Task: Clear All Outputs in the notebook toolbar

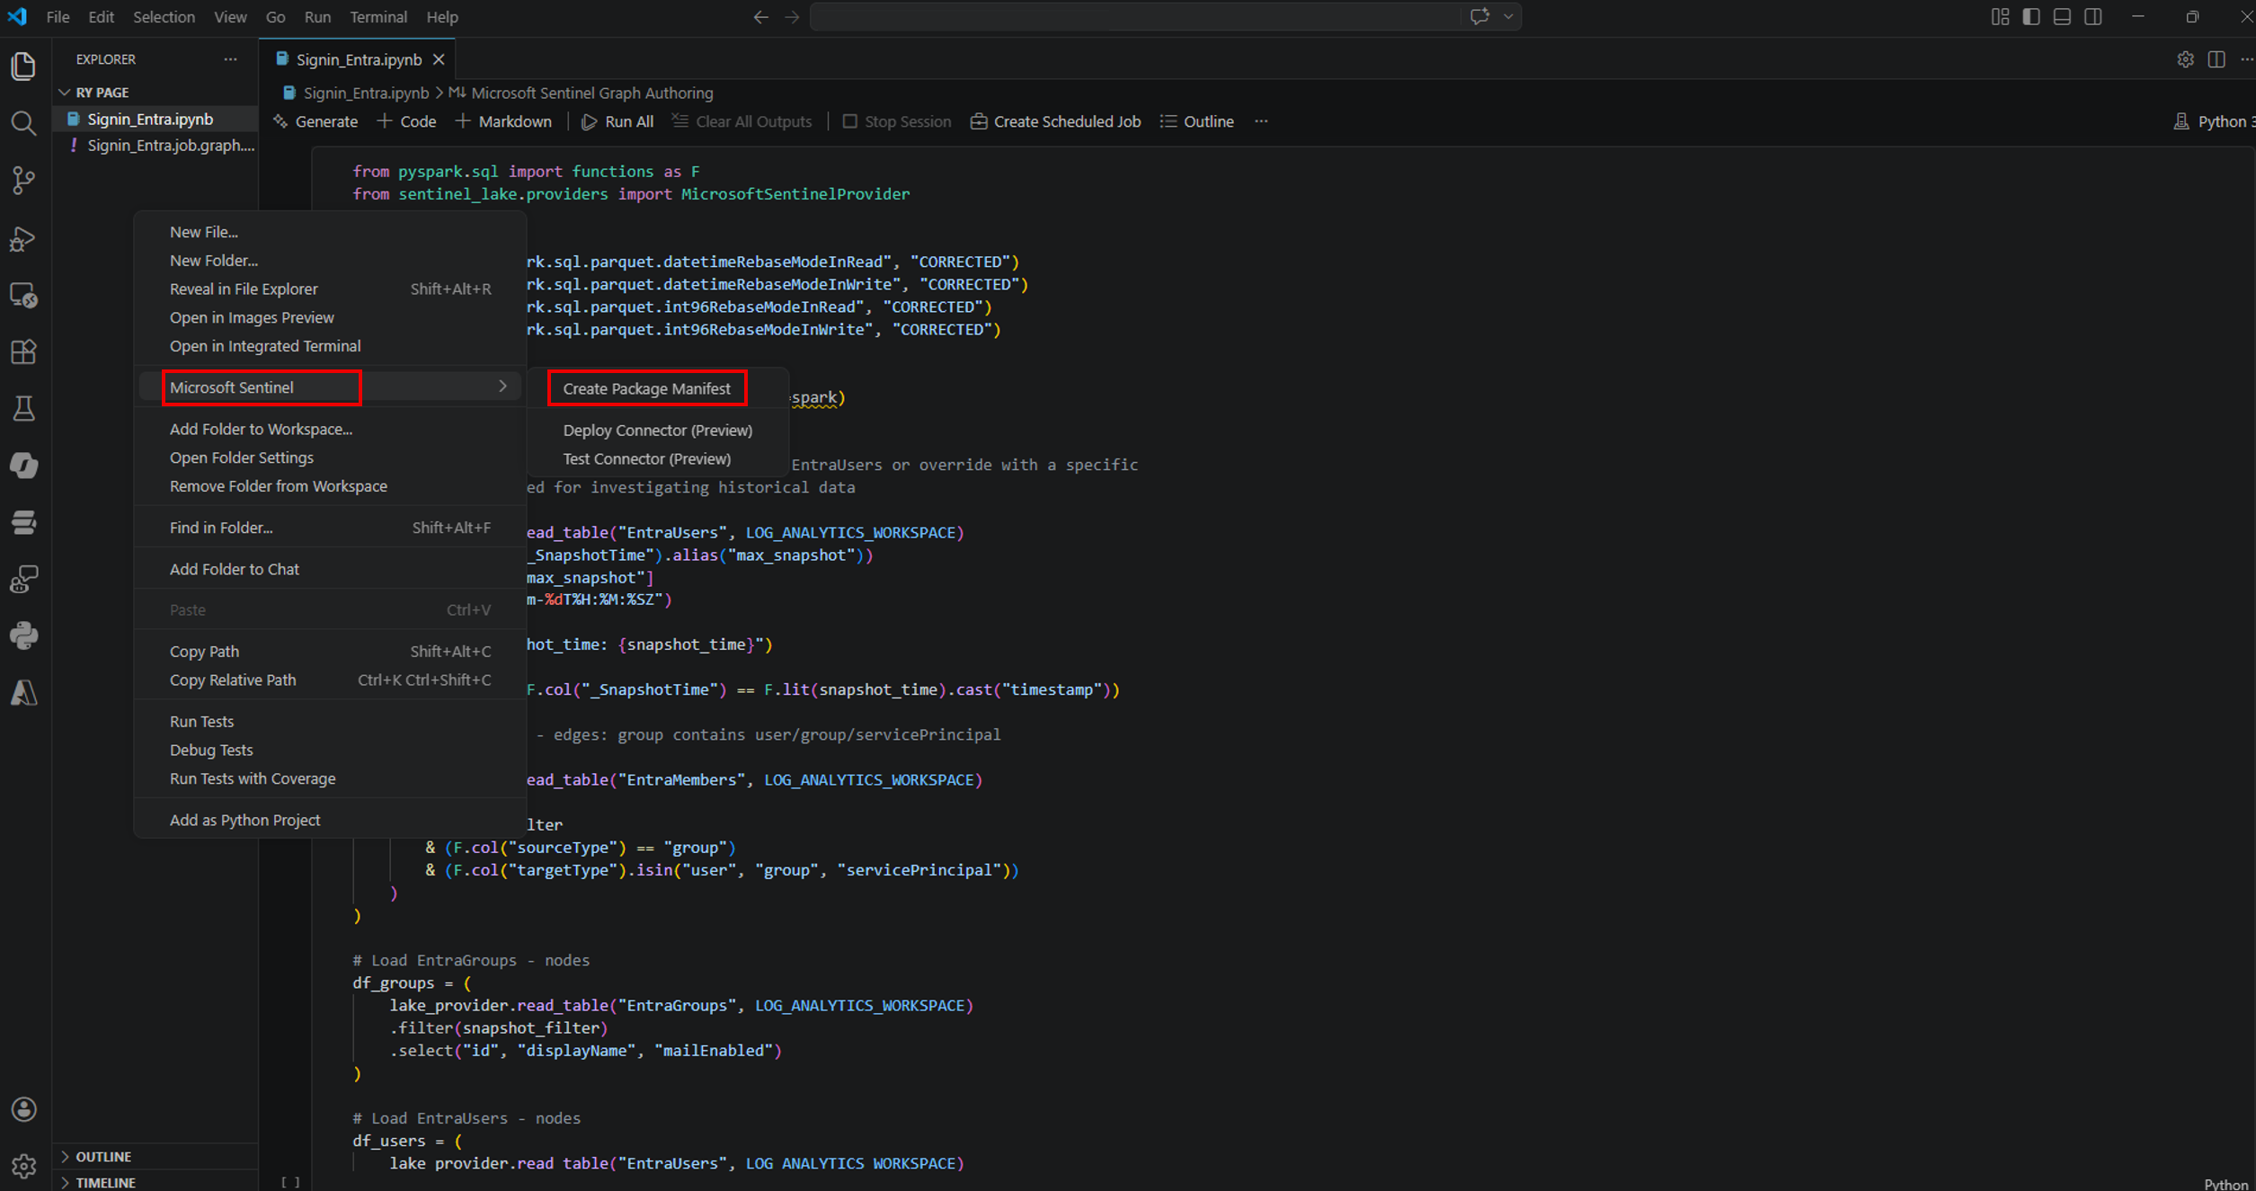Action: [x=742, y=120]
